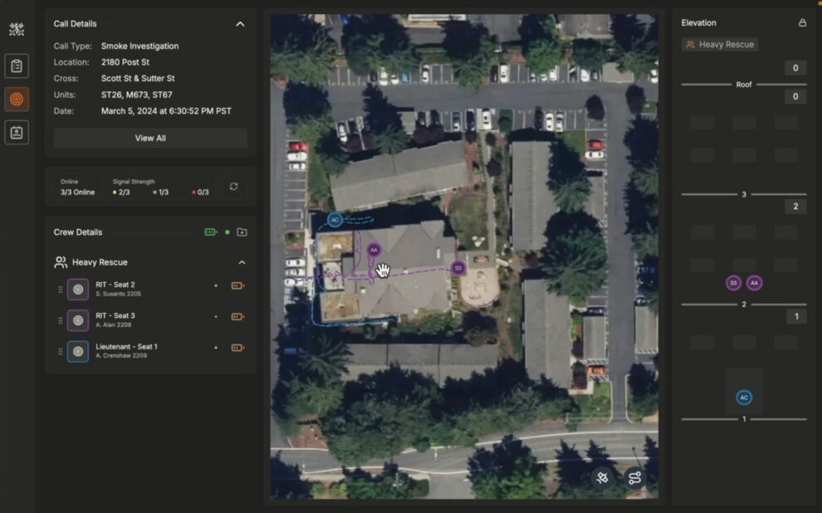Collapse the Call Details panel
This screenshot has width=822, height=513.
(x=240, y=24)
